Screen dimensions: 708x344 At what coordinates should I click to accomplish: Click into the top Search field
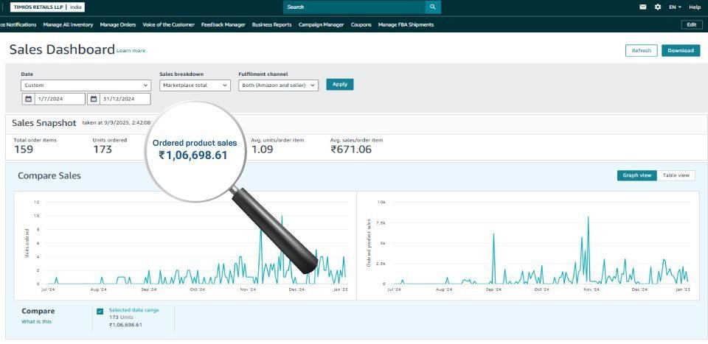click(x=354, y=7)
